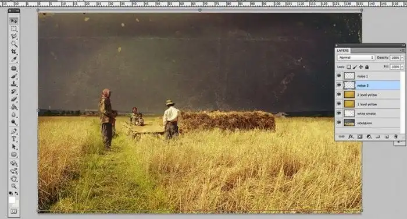Click the Layers panel tab
Screen dimensions: 407x219
click(x=342, y=50)
